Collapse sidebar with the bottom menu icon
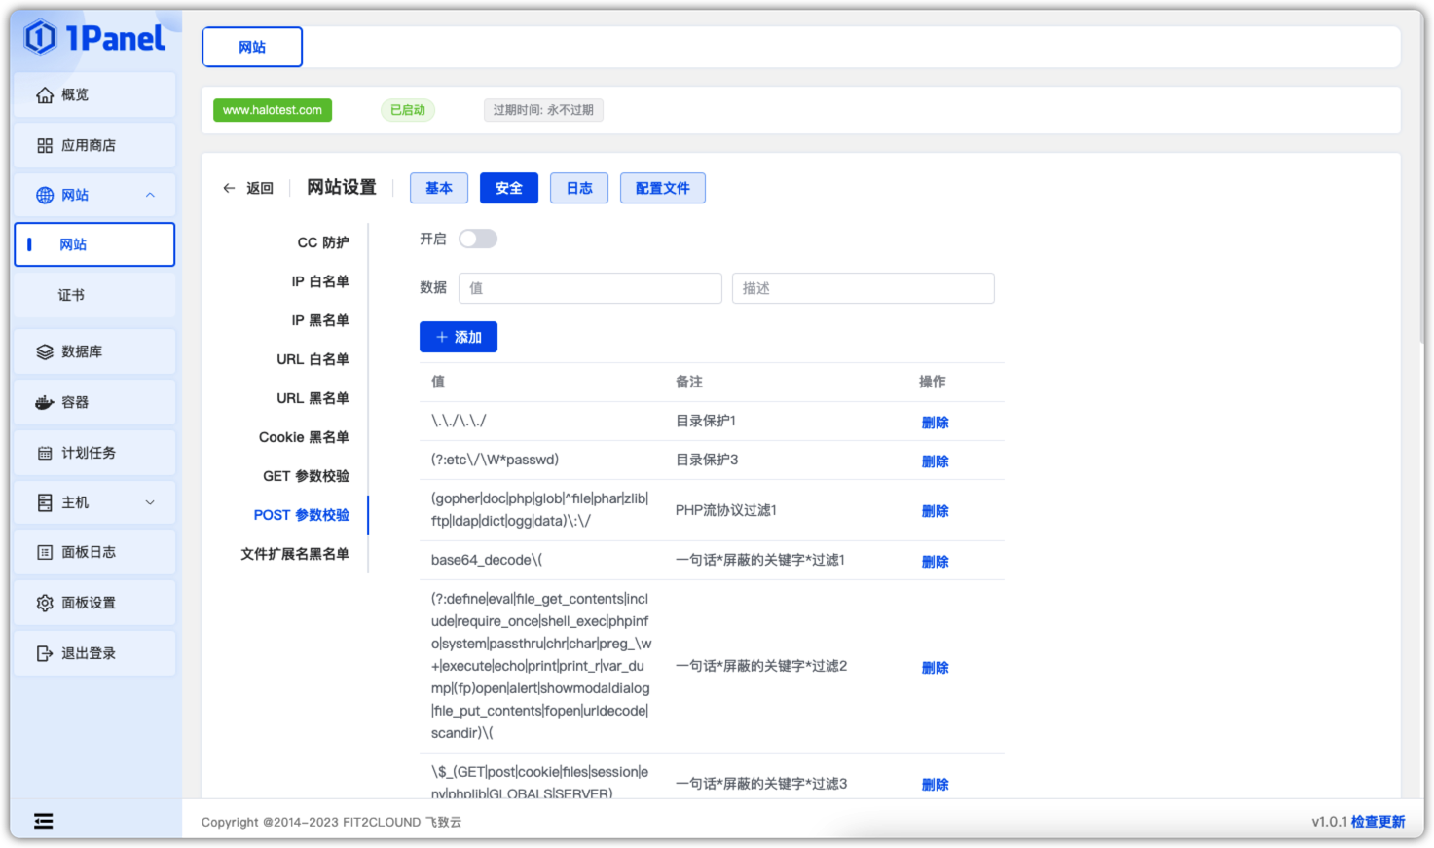Image resolution: width=1434 pixels, height=848 pixels. coord(44,821)
